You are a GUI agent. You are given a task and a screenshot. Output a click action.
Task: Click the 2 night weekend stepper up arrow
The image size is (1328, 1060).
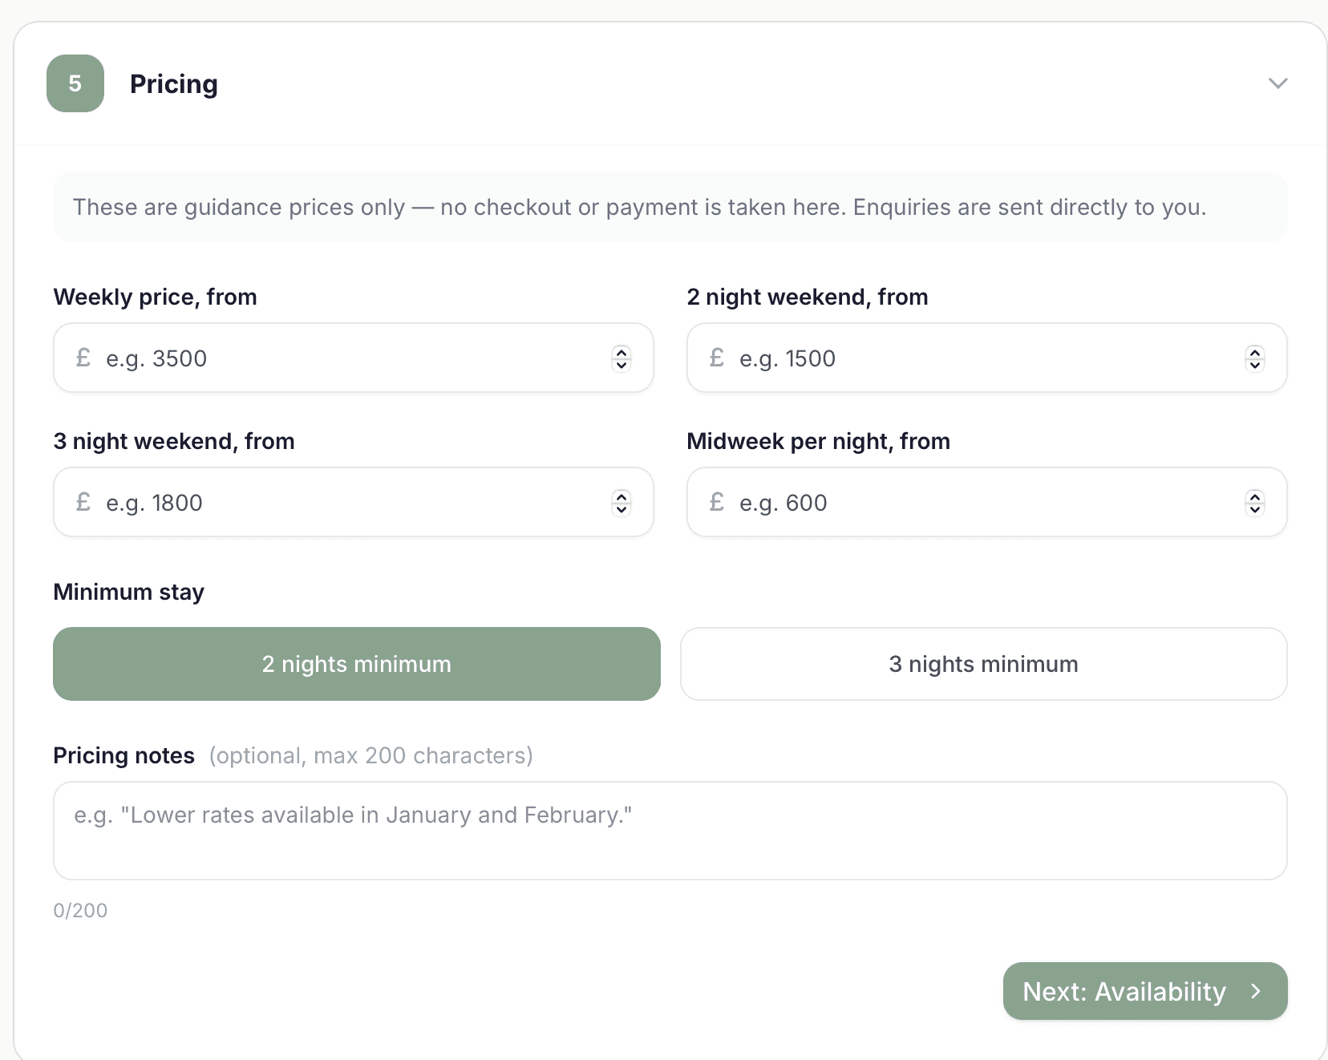point(1255,352)
